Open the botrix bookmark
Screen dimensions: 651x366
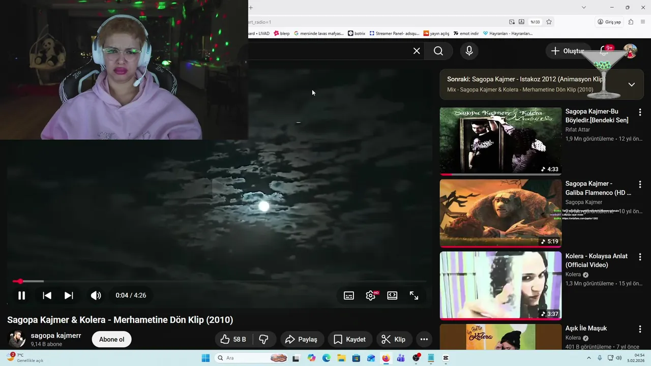(357, 33)
